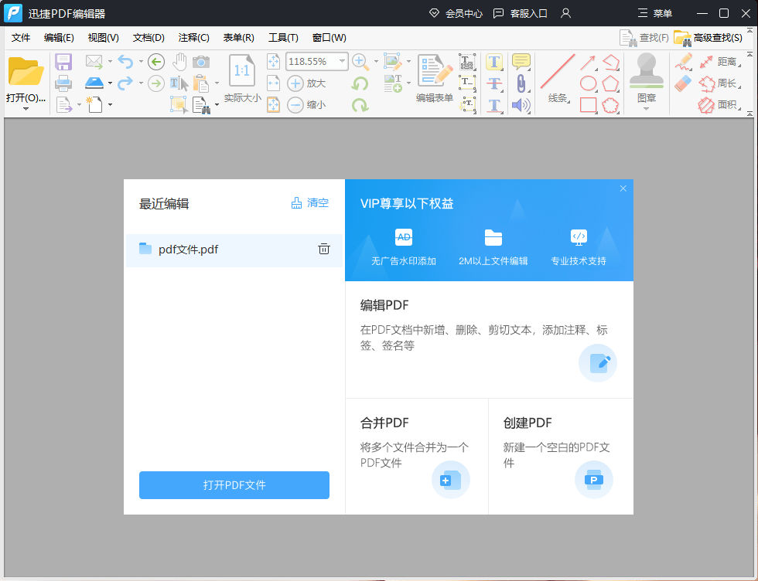
Task: Click the Edit Form (编辑表单) icon
Action: [x=435, y=79]
